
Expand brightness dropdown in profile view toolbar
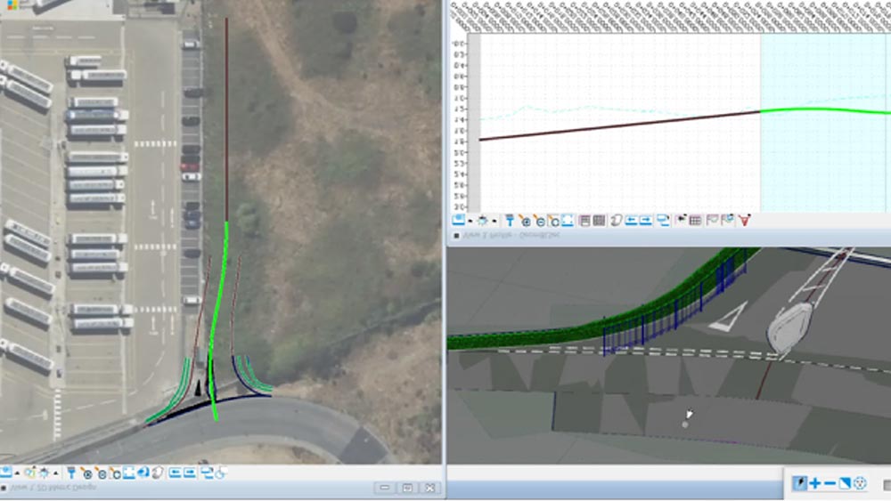pos(495,222)
